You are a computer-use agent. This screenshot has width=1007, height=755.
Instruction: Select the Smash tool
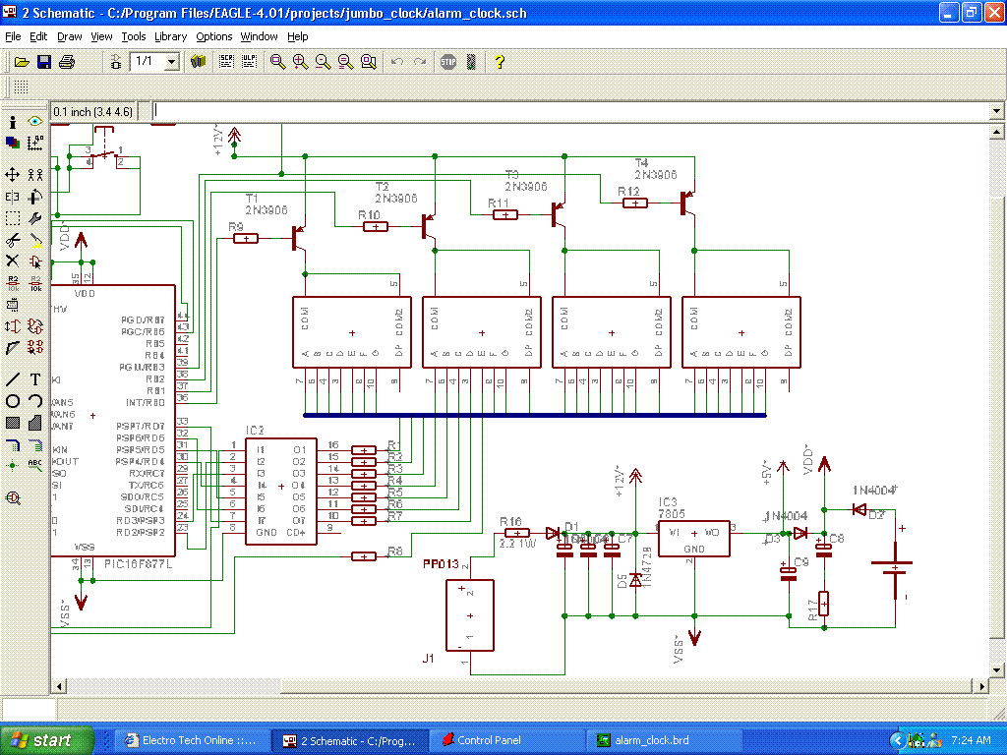[12, 305]
